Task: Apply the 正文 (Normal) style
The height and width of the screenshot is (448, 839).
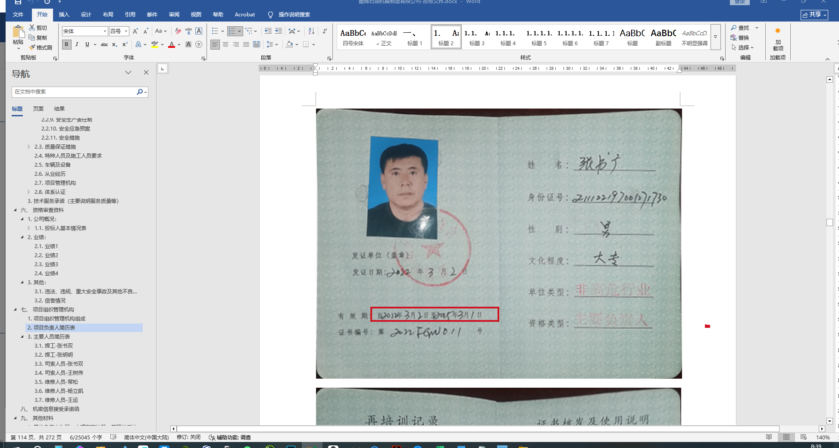Action: coord(384,37)
